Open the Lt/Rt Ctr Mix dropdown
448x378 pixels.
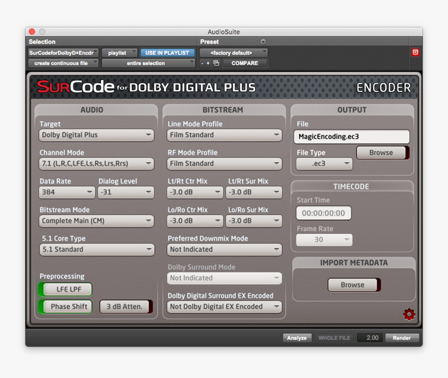(195, 192)
